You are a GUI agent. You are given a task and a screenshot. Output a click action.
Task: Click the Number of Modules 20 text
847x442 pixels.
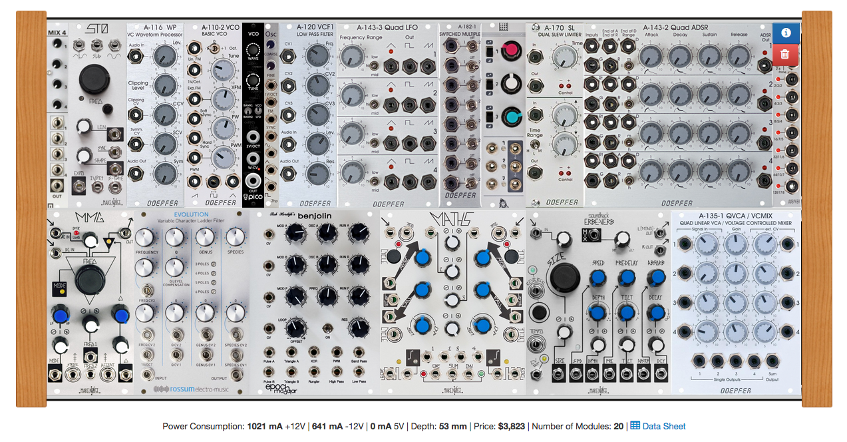click(577, 426)
